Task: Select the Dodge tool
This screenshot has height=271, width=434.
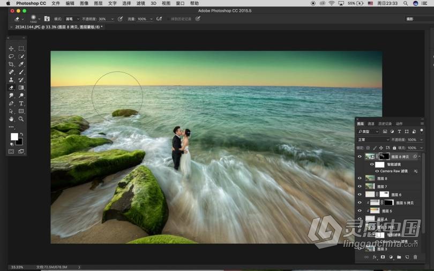Action: coord(21,96)
